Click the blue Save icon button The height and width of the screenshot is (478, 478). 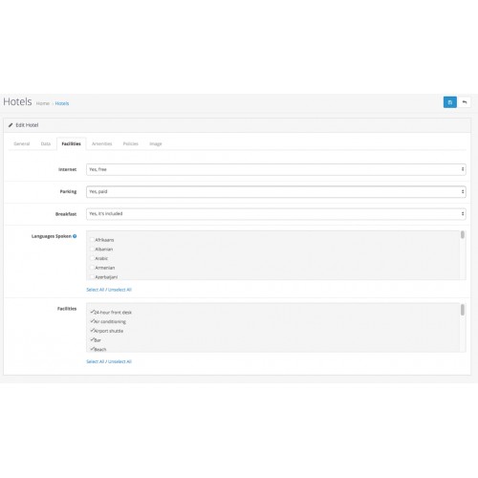coord(449,102)
